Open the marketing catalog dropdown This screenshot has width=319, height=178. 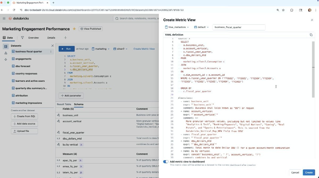(x=101, y=49)
